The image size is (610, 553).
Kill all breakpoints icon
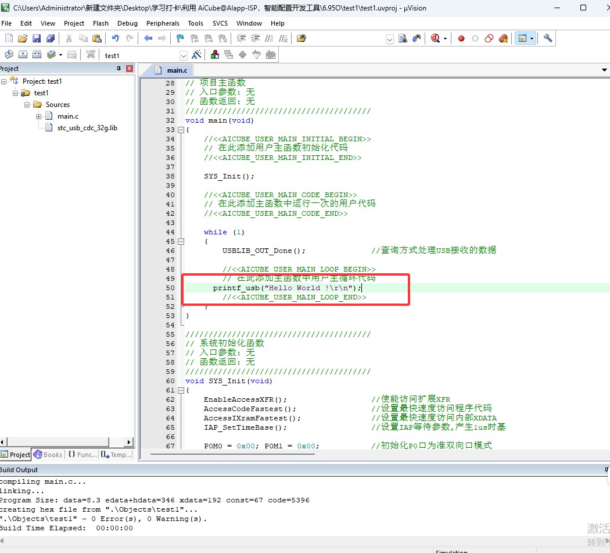[503, 38]
